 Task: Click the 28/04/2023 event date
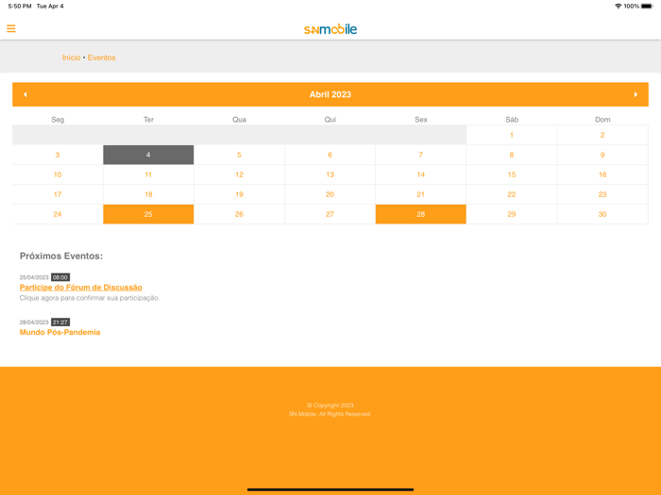[x=34, y=322]
